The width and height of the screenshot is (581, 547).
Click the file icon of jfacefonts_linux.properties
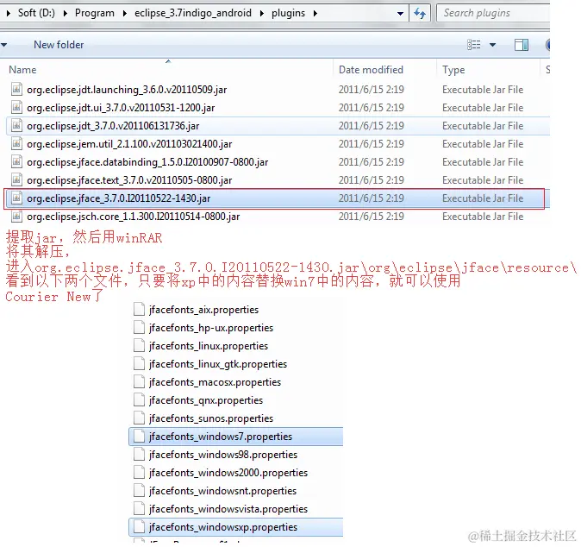click(139, 346)
